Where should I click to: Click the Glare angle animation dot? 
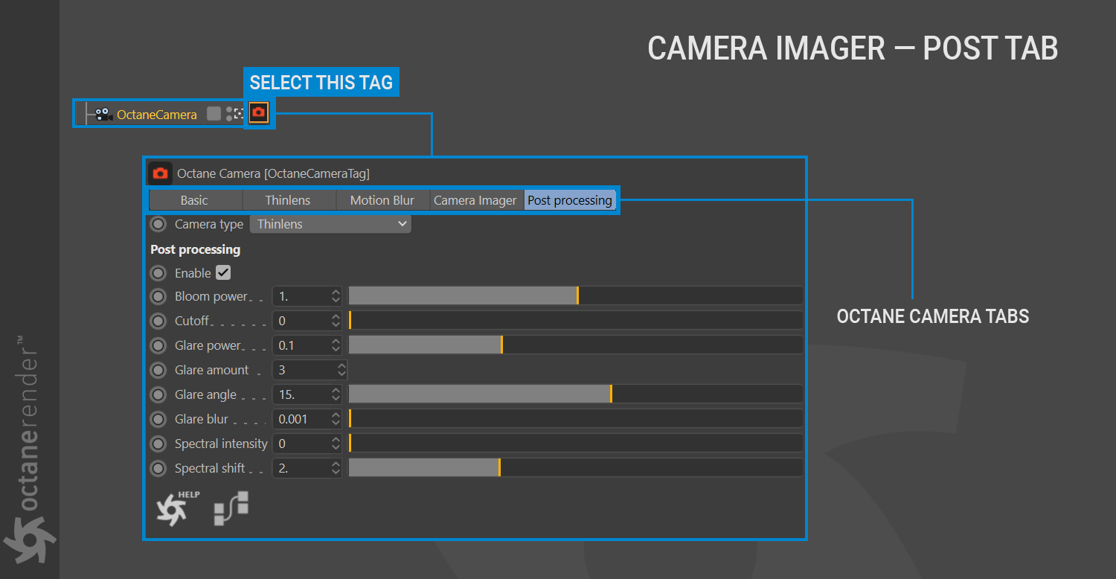coord(158,394)
